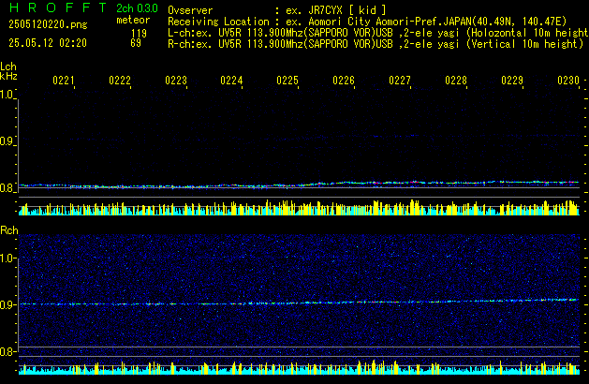Screen dimensions: 589x384
Task: Select the 0226 time marker
Action: tap(344, 81)
